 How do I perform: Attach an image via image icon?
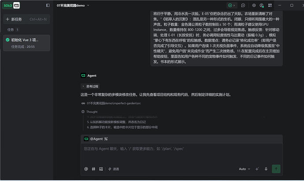(101, 169)
